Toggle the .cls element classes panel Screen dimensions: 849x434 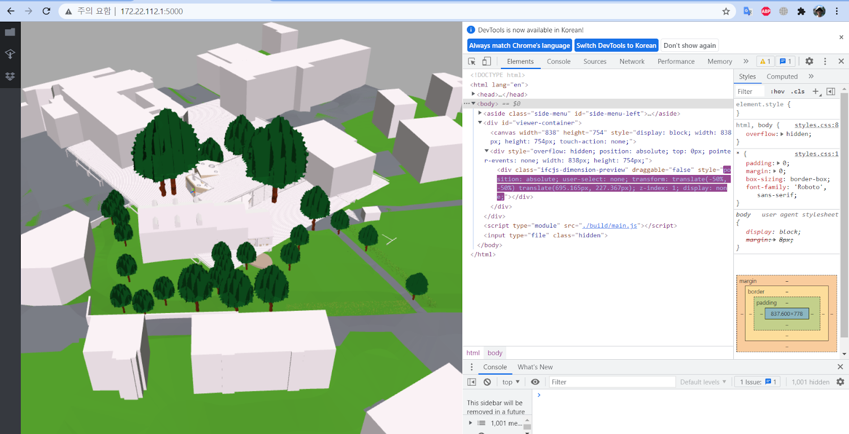[x=798, y=92]
